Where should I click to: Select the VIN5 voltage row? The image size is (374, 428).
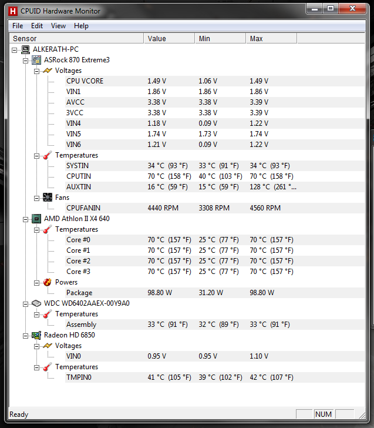click(215, 134)
